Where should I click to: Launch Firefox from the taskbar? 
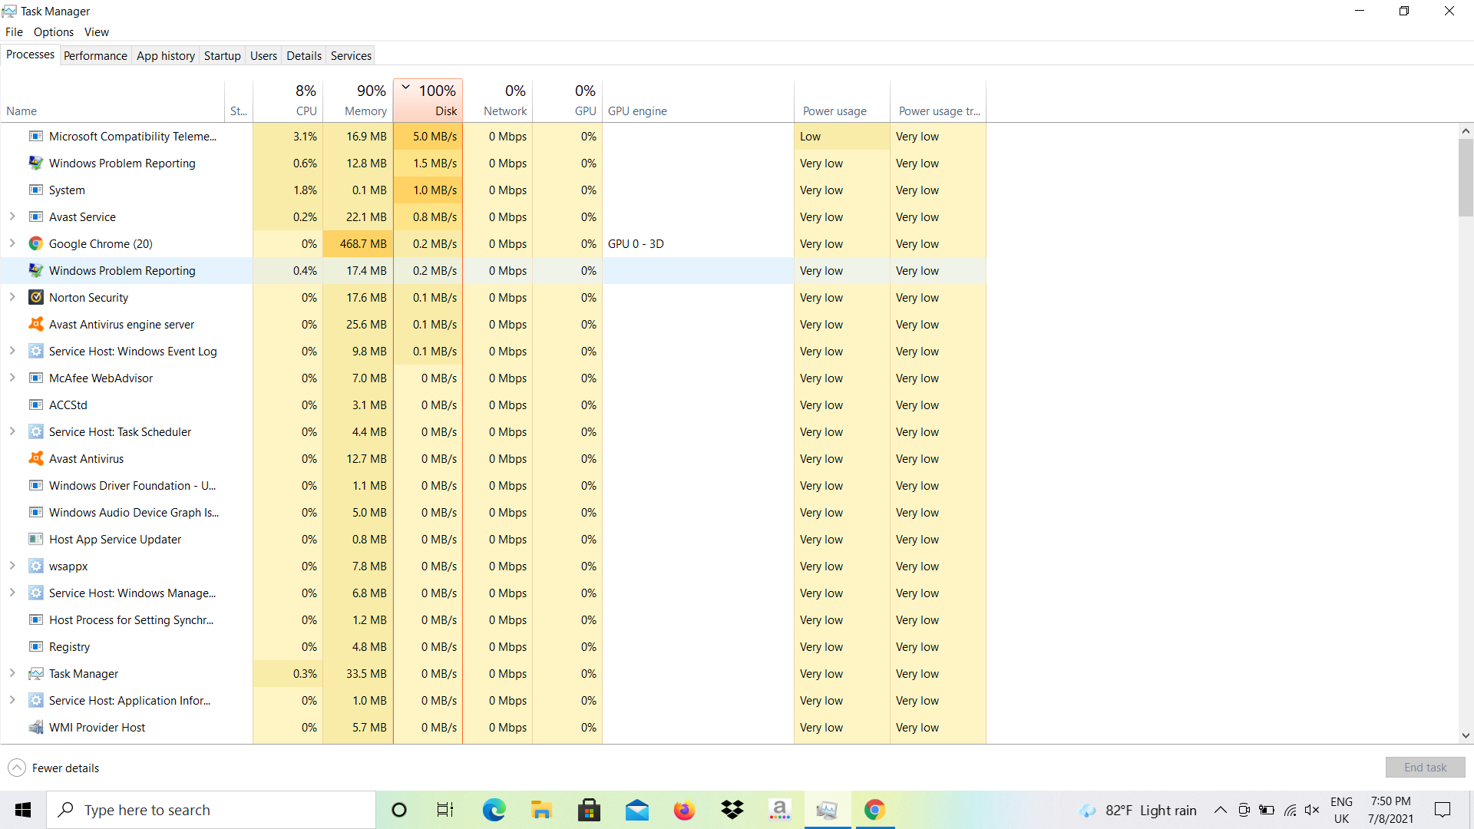click(x=684, y=810)
